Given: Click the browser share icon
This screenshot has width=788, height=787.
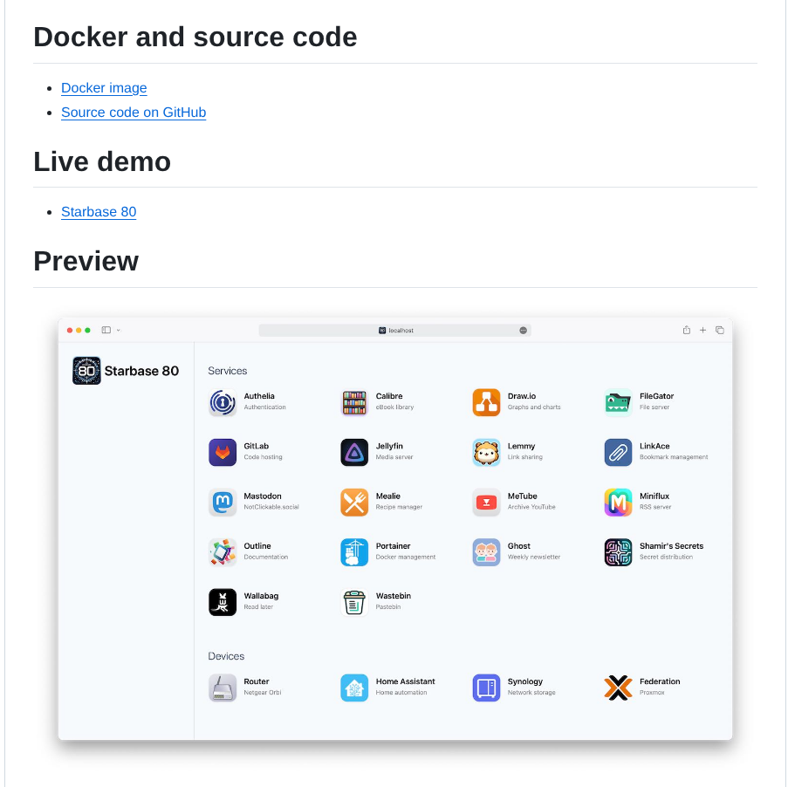Looking at the screenshot, I should [687, 330].
